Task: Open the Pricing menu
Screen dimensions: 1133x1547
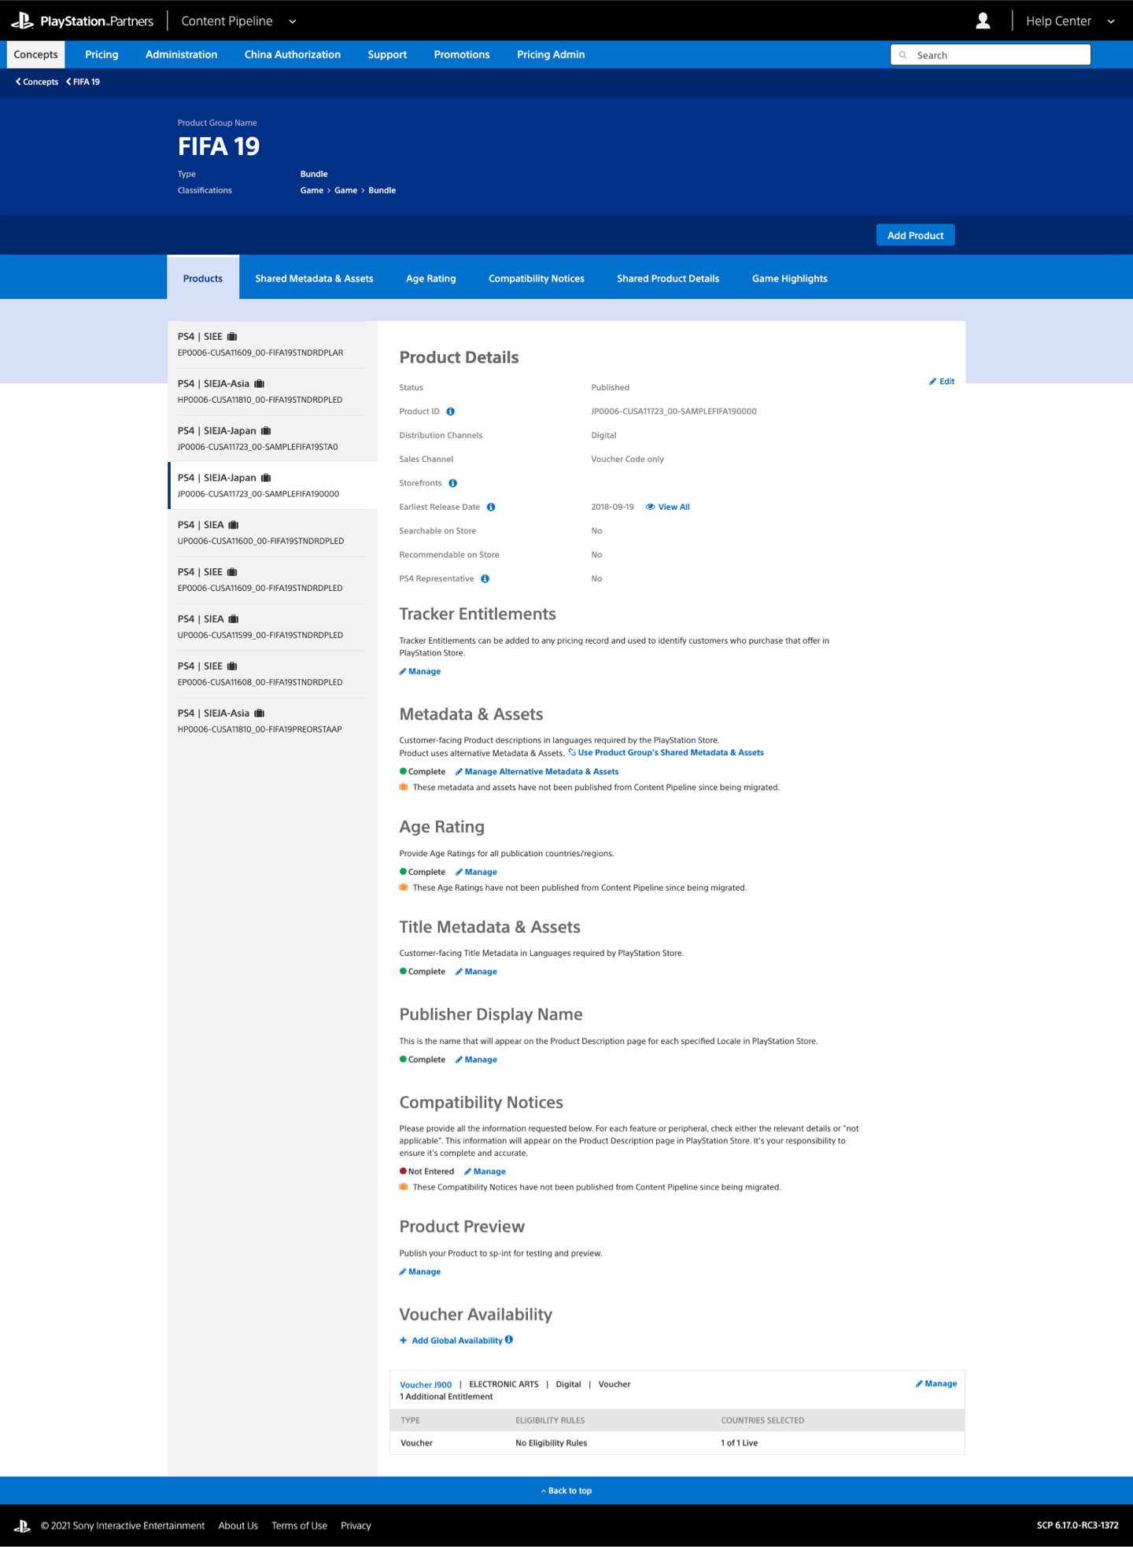Action: [x=101, y=54]
